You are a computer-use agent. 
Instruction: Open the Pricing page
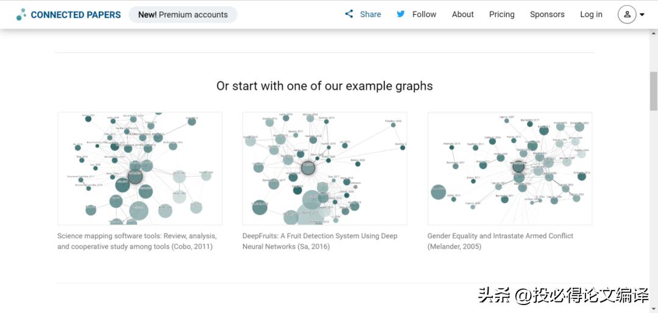(x=501, y=15)
